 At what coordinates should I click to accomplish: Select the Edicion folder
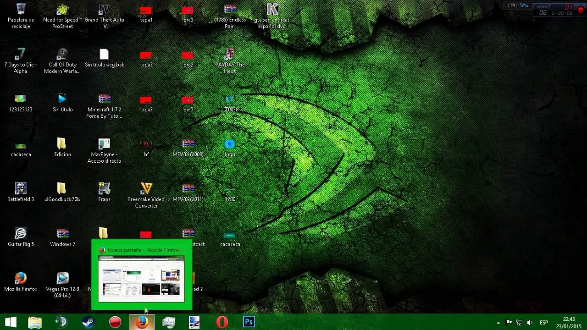tap(62, 148)
